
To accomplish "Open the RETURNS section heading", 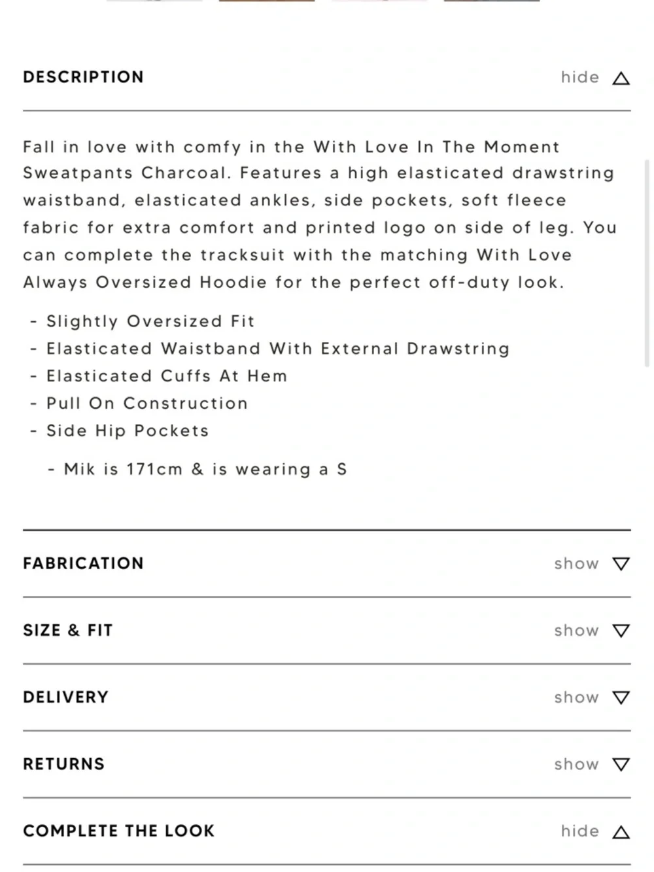I will coord(63,763).
